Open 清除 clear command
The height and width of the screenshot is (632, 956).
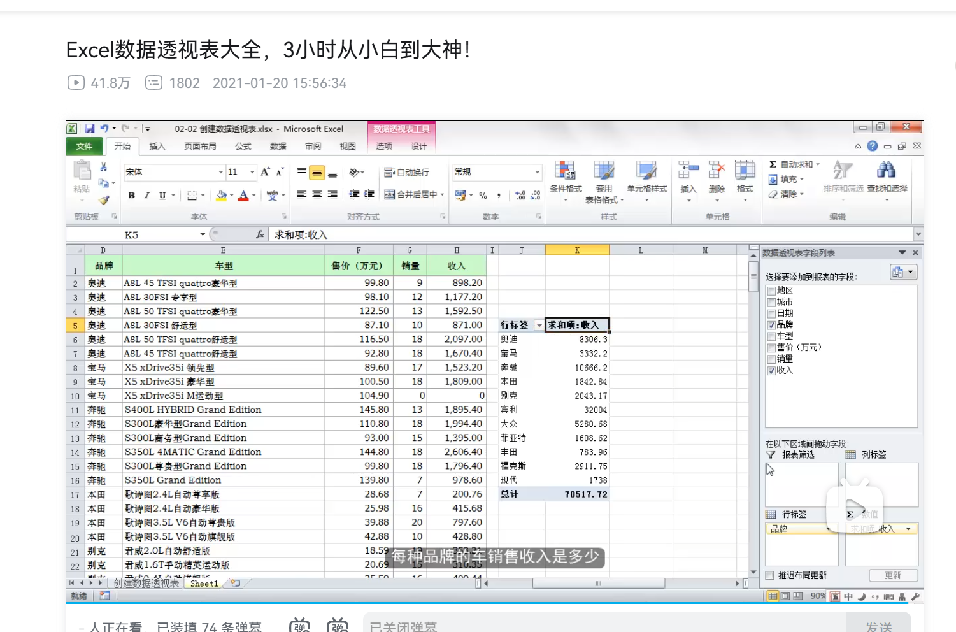click(x=787, y=194)
